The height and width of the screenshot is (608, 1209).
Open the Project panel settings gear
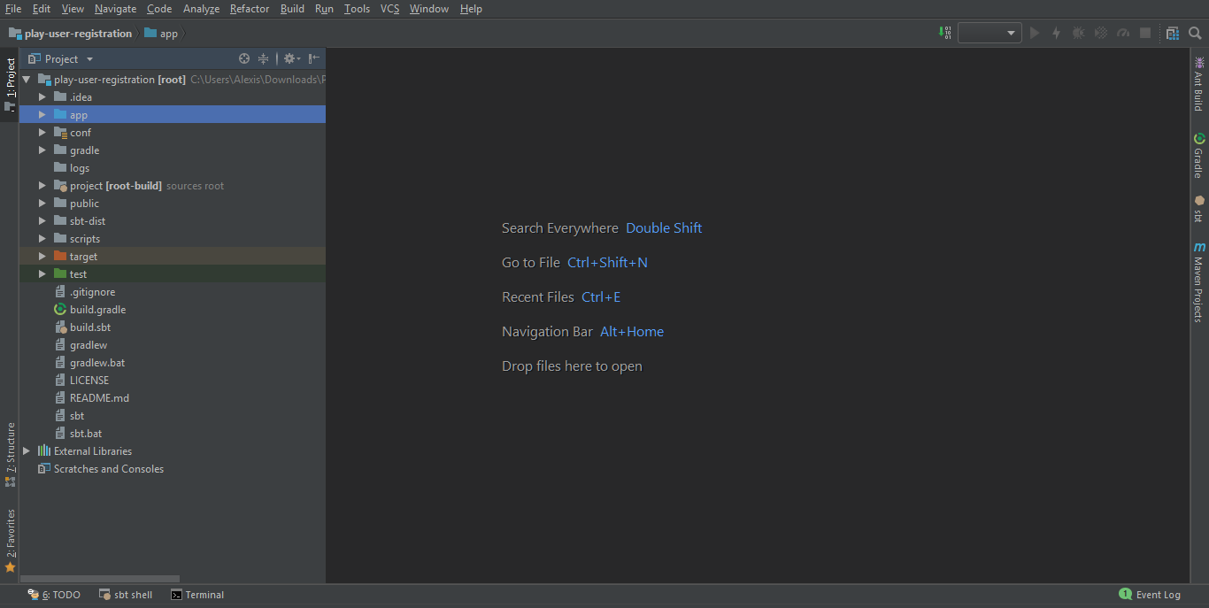289,58
